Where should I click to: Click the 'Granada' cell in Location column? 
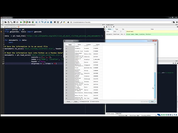pos(88,48)
